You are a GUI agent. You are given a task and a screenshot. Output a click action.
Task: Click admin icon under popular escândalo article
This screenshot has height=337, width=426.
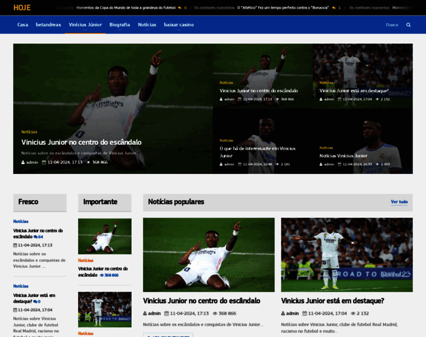[x=145, y=313]
